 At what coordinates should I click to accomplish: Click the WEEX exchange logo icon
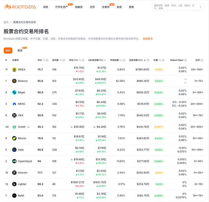pos(14,70)
